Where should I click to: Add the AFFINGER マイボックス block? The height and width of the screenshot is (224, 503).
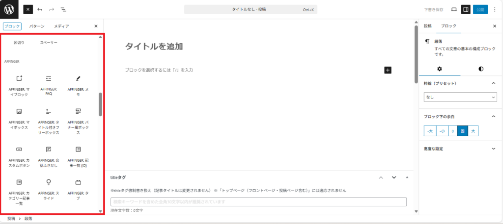(x=19, y=111)
